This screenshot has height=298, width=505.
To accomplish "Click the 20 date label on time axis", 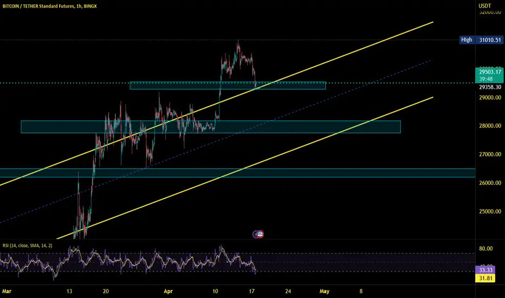I will coord(106,291).
